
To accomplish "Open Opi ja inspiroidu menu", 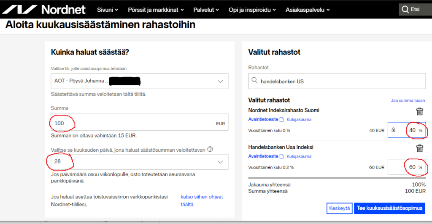I will coord(252,10).
